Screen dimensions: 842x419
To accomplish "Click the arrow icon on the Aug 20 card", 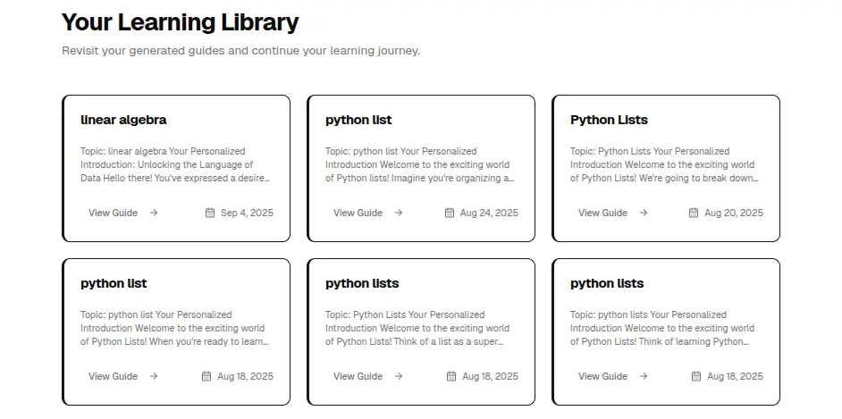I will tap(644, 213).
